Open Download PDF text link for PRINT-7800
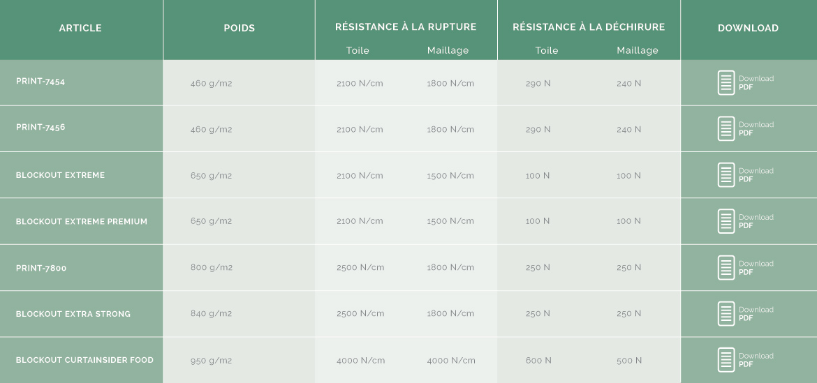 click(x=756, y=267)
